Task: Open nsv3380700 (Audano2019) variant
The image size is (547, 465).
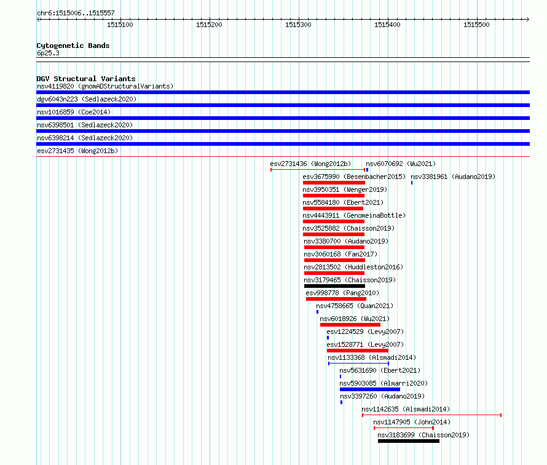Action: (x=346, y=241)
